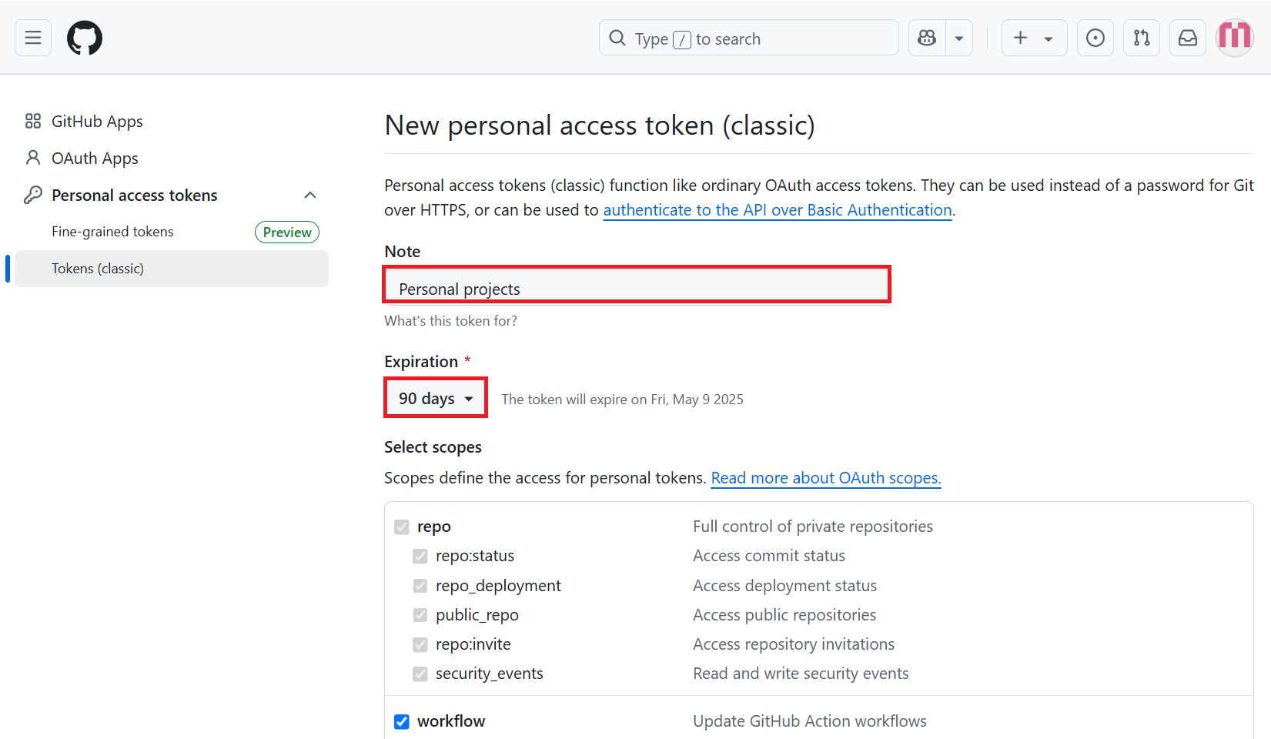1271x739 pixels.
Task: Click the Note input field
Action: [x=637, y=285]
